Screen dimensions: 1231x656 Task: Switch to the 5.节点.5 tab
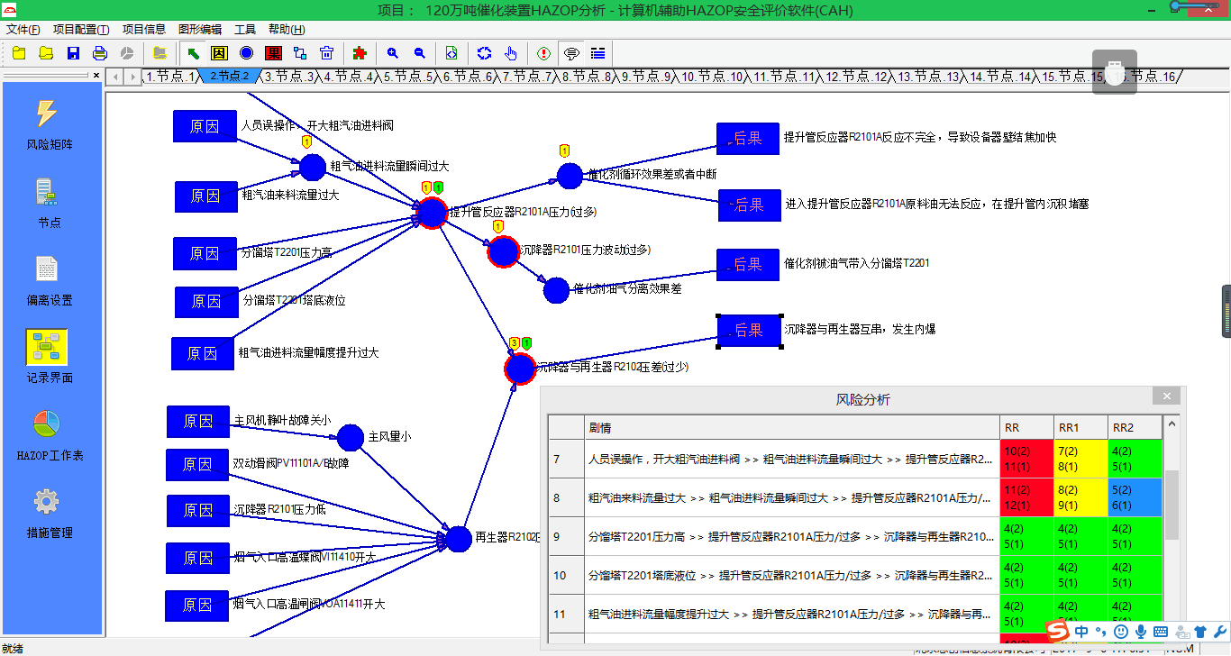(x=407, y=77)
